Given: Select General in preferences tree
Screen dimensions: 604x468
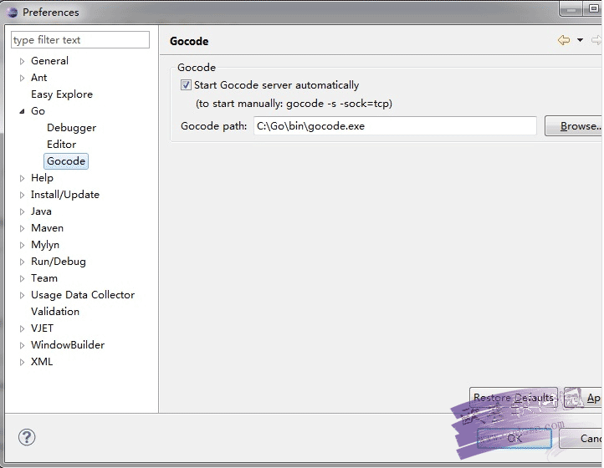Looking at the screenshot, I should pyautogui.click(x=49, y=61).
